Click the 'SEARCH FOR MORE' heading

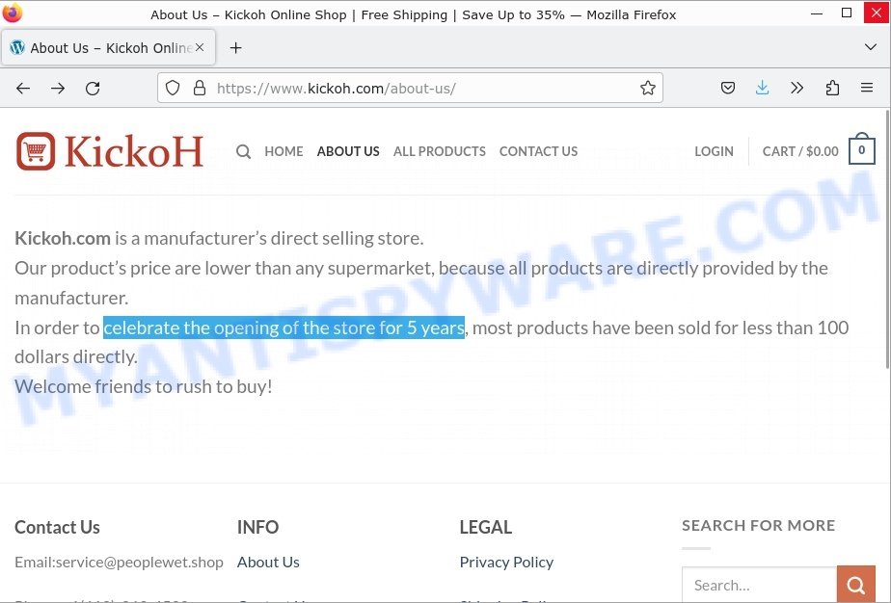pyautogui.click(x=759, y=526)
